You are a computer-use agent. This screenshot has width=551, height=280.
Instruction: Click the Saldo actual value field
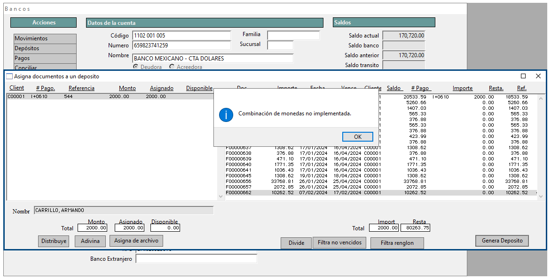click(x=404, y=35)
